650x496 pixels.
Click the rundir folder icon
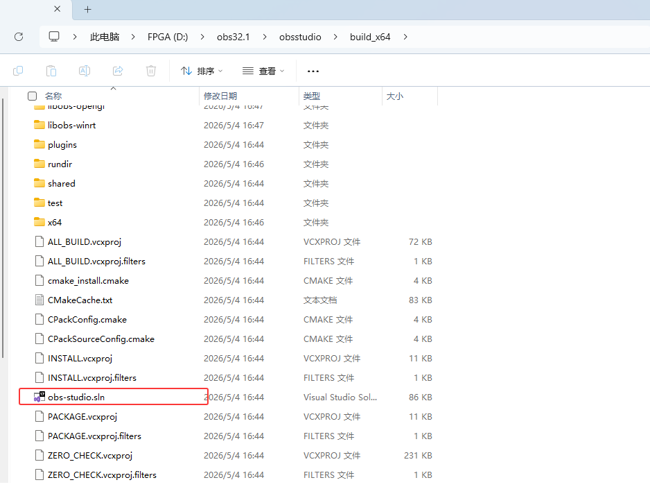(39, 164)
